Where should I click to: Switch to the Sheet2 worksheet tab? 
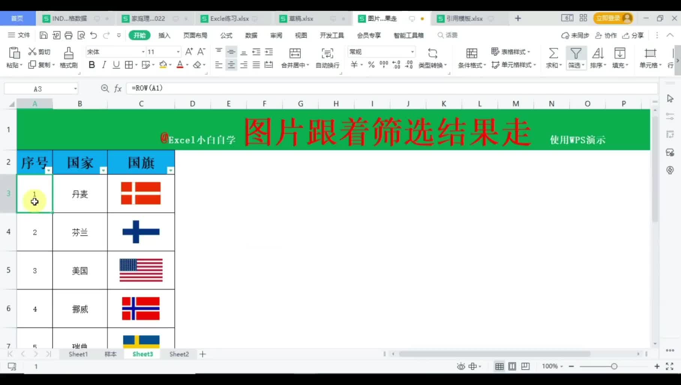[179, 354]
